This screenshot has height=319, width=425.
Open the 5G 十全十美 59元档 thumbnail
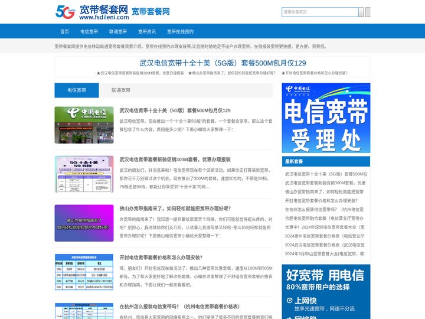(84, 174)
